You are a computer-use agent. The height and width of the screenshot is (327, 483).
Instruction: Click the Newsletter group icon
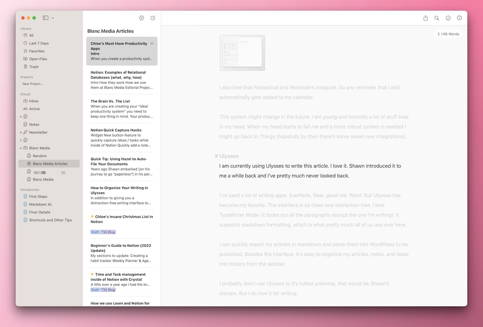[x=26, y=132]
